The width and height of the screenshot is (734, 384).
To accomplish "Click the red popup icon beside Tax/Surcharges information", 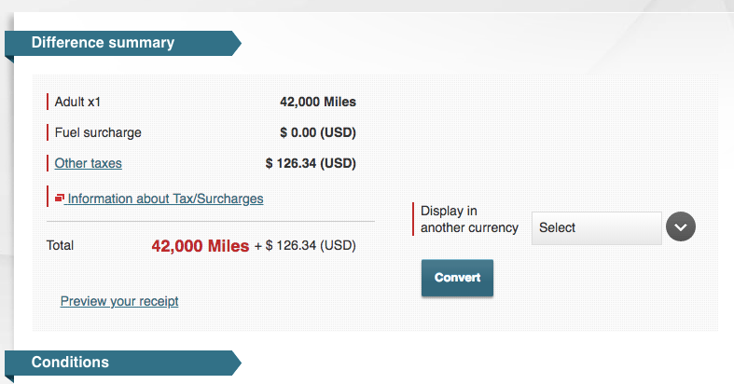I will coord(61,199).
